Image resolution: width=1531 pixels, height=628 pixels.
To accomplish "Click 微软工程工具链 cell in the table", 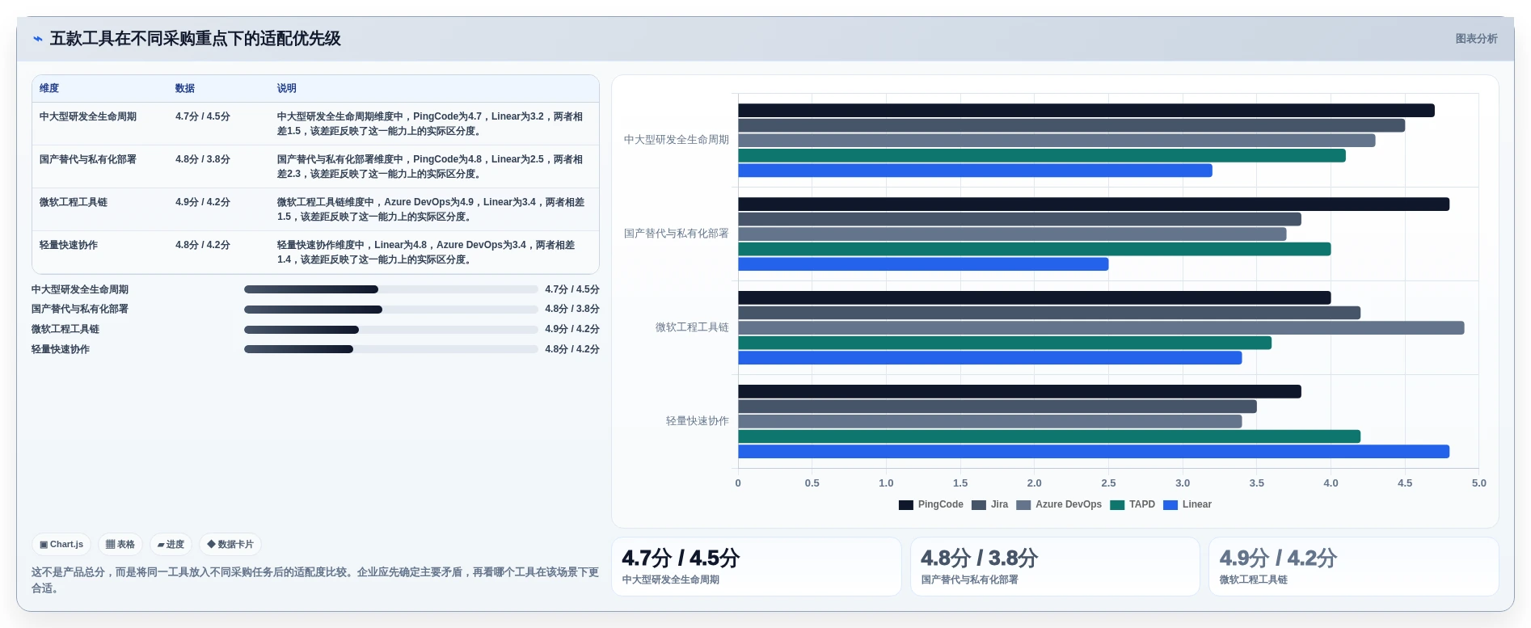I will pyautogui.click(x=74, y=202).
